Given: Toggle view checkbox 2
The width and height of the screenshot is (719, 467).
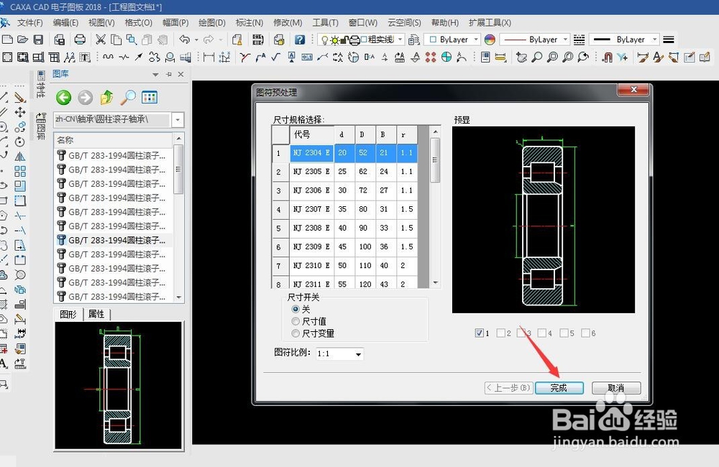Looking at the screenshot, I should pos(500,333).
